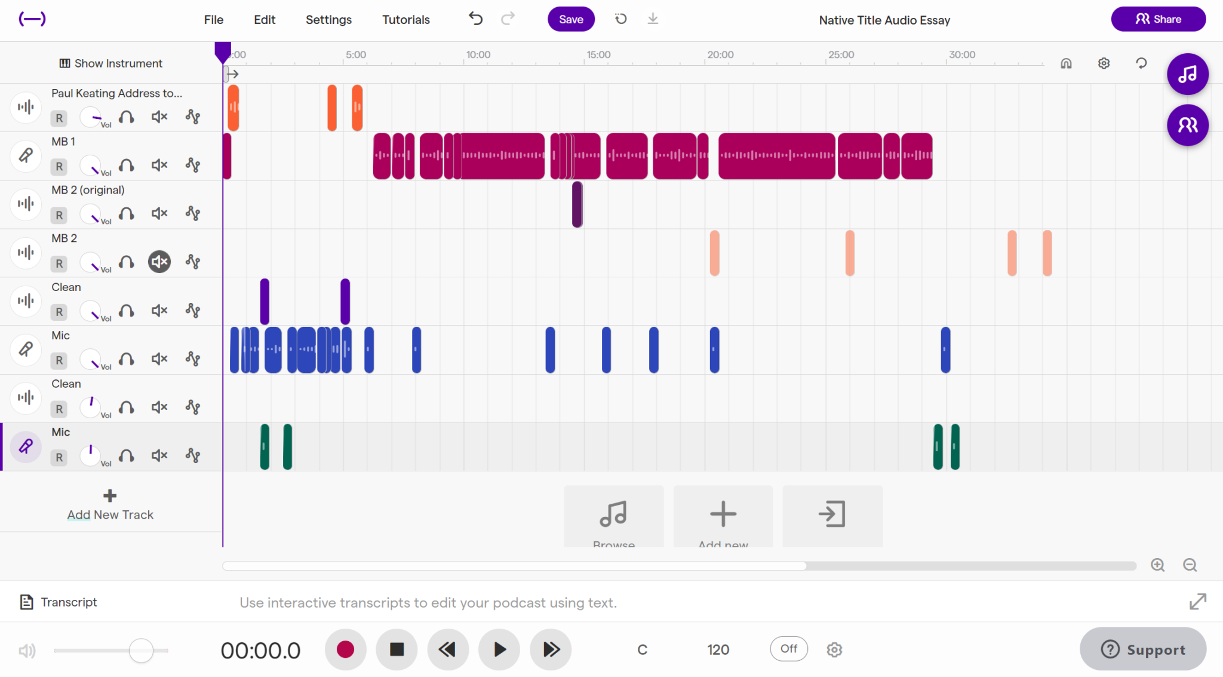Click the cycle loop icon in the timeline ruler
This screenshot has width=1223, height=677.
1141,63
